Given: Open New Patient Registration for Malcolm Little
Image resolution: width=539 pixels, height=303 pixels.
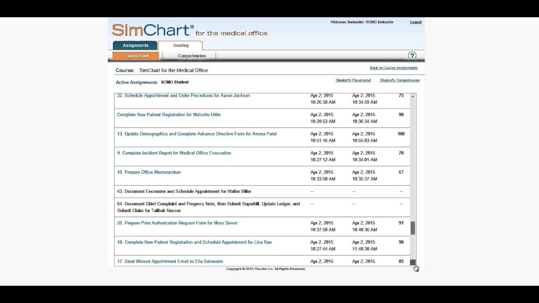Looking at the screenshot, I should [169, 114].
